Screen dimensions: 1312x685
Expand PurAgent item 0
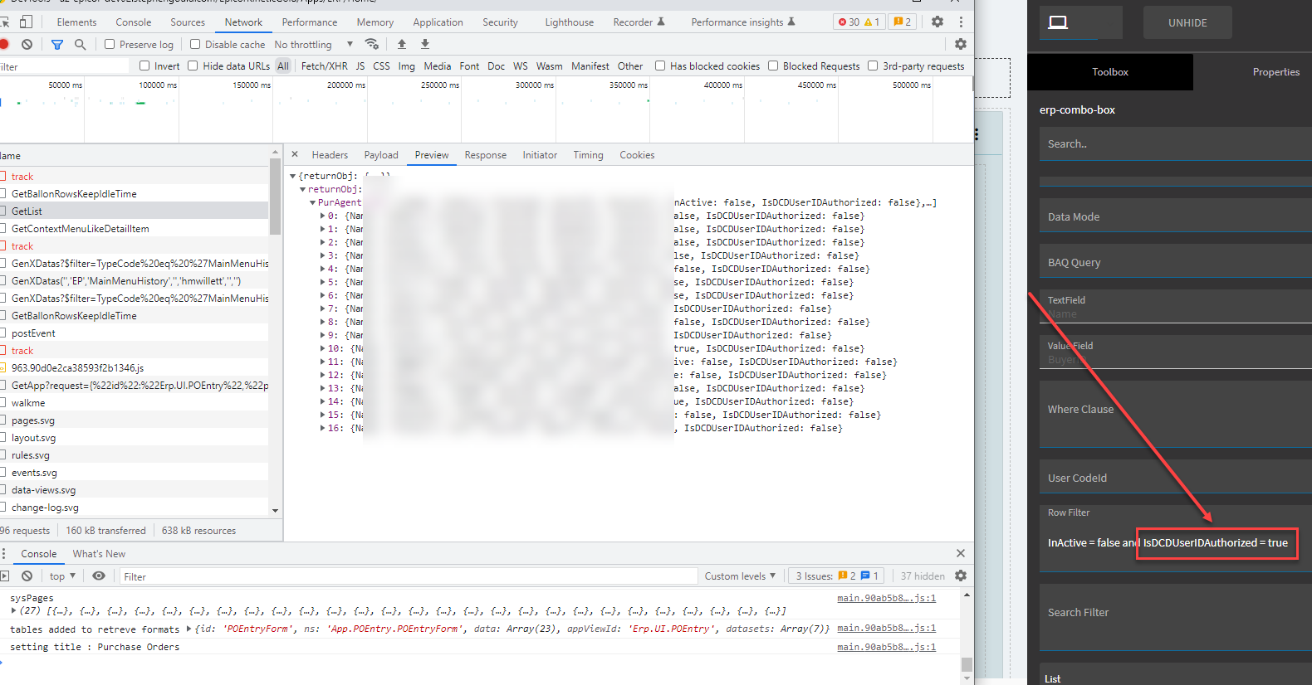(323, 216)
